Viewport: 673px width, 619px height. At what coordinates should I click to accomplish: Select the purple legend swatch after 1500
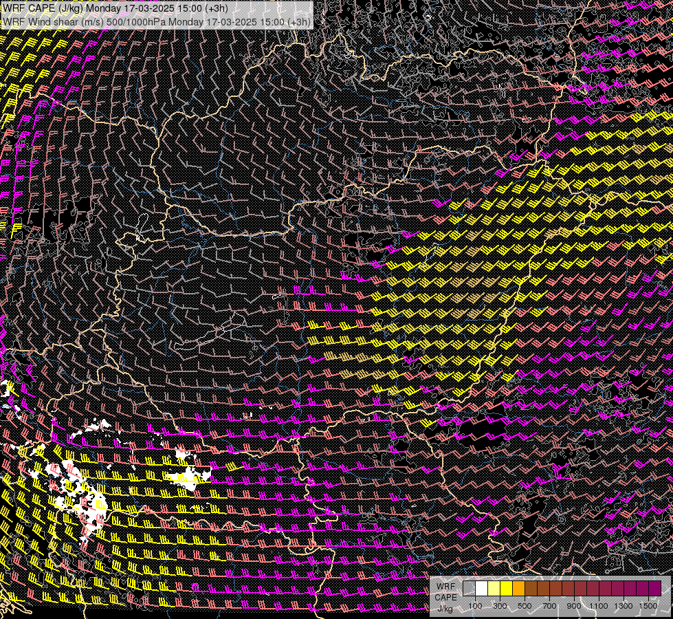(654, 588)
